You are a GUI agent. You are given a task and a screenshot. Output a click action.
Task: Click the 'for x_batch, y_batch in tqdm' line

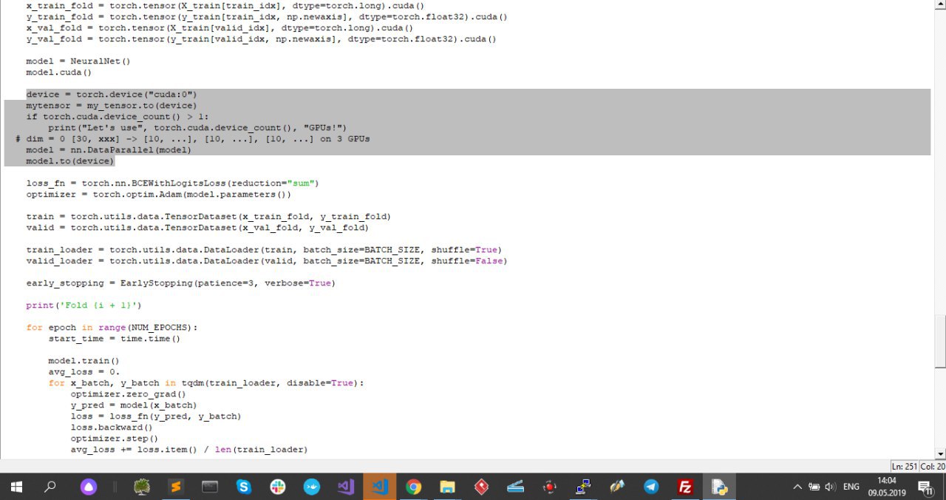[x=206, y=383]
